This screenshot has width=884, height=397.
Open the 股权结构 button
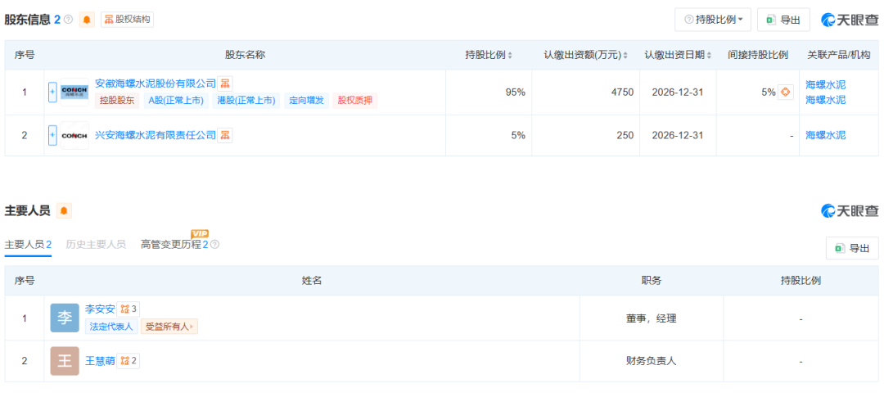pos(127,20)
